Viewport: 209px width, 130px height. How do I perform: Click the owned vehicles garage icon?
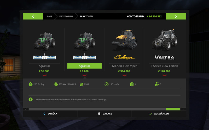[x=132, y=84]
